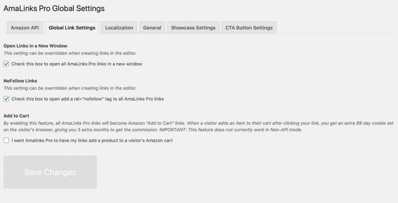
Task: Click the Save Changes button
Action: [x=50, y=172]
